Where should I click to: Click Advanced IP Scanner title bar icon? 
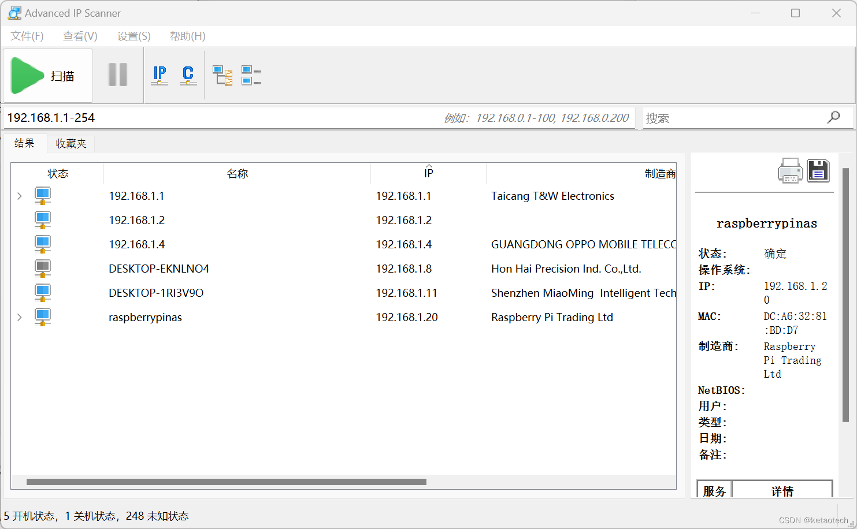[x=14, y=13]
